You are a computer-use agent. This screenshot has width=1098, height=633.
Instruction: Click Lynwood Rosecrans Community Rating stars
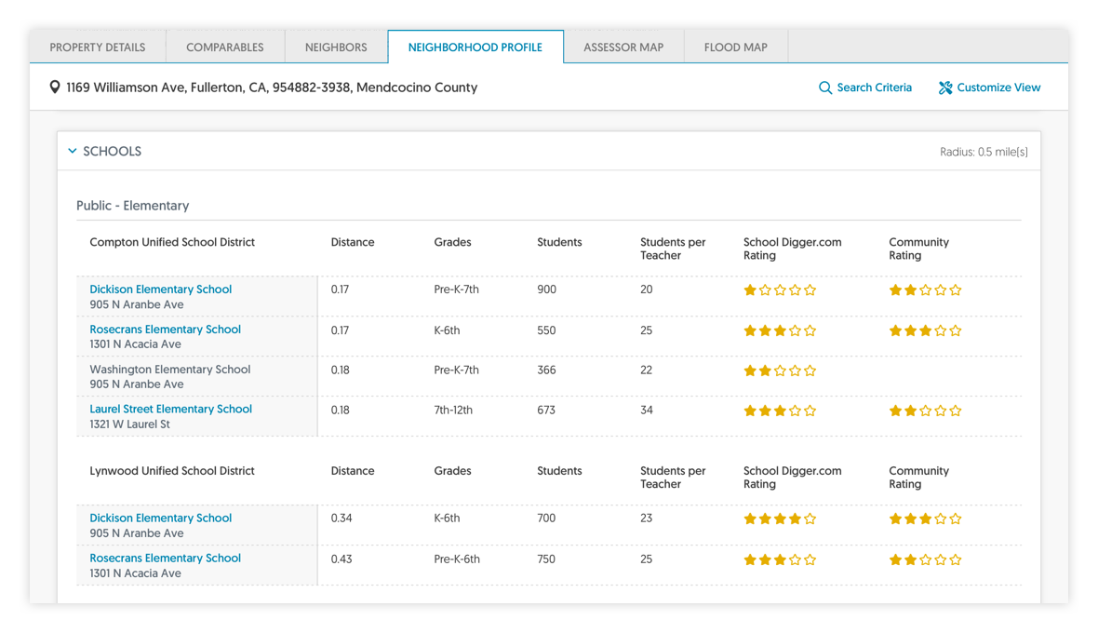(x=925, y=559)
